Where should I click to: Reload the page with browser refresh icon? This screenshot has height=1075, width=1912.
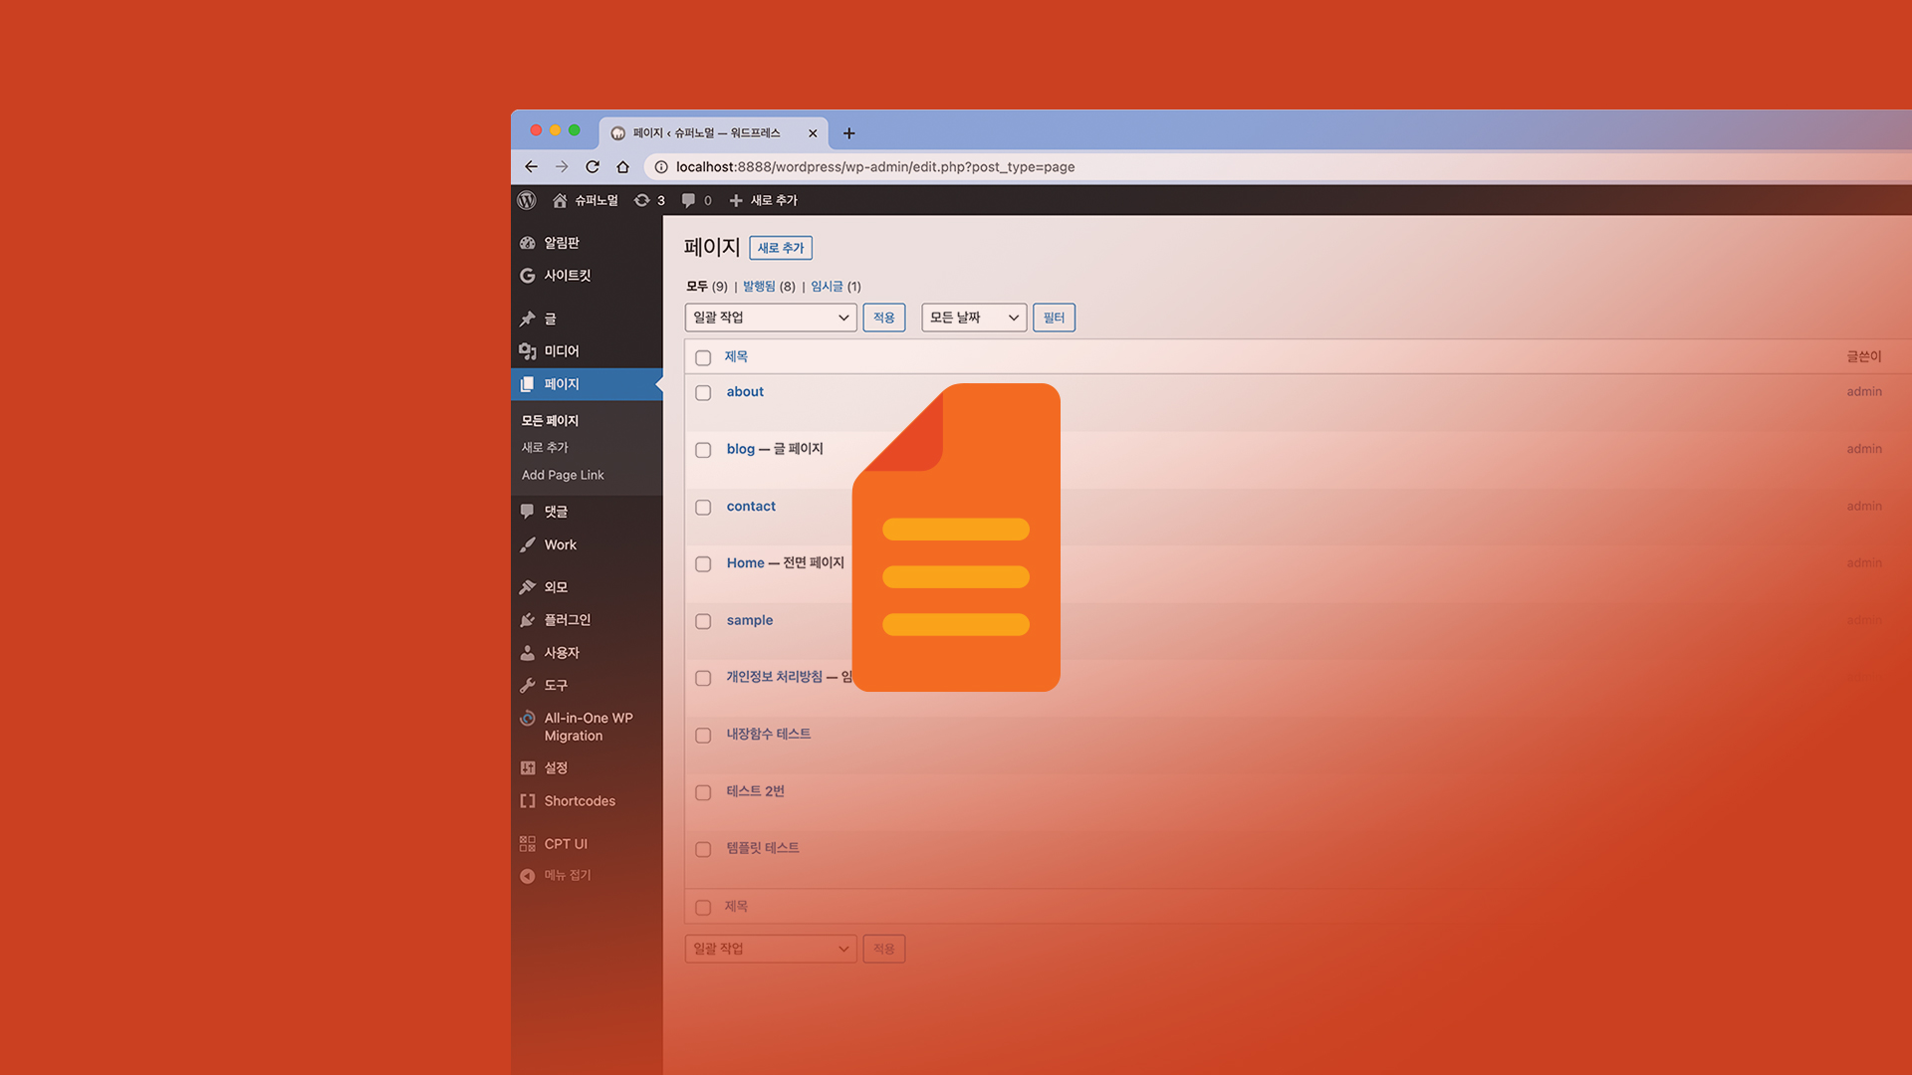click(593, 167)
